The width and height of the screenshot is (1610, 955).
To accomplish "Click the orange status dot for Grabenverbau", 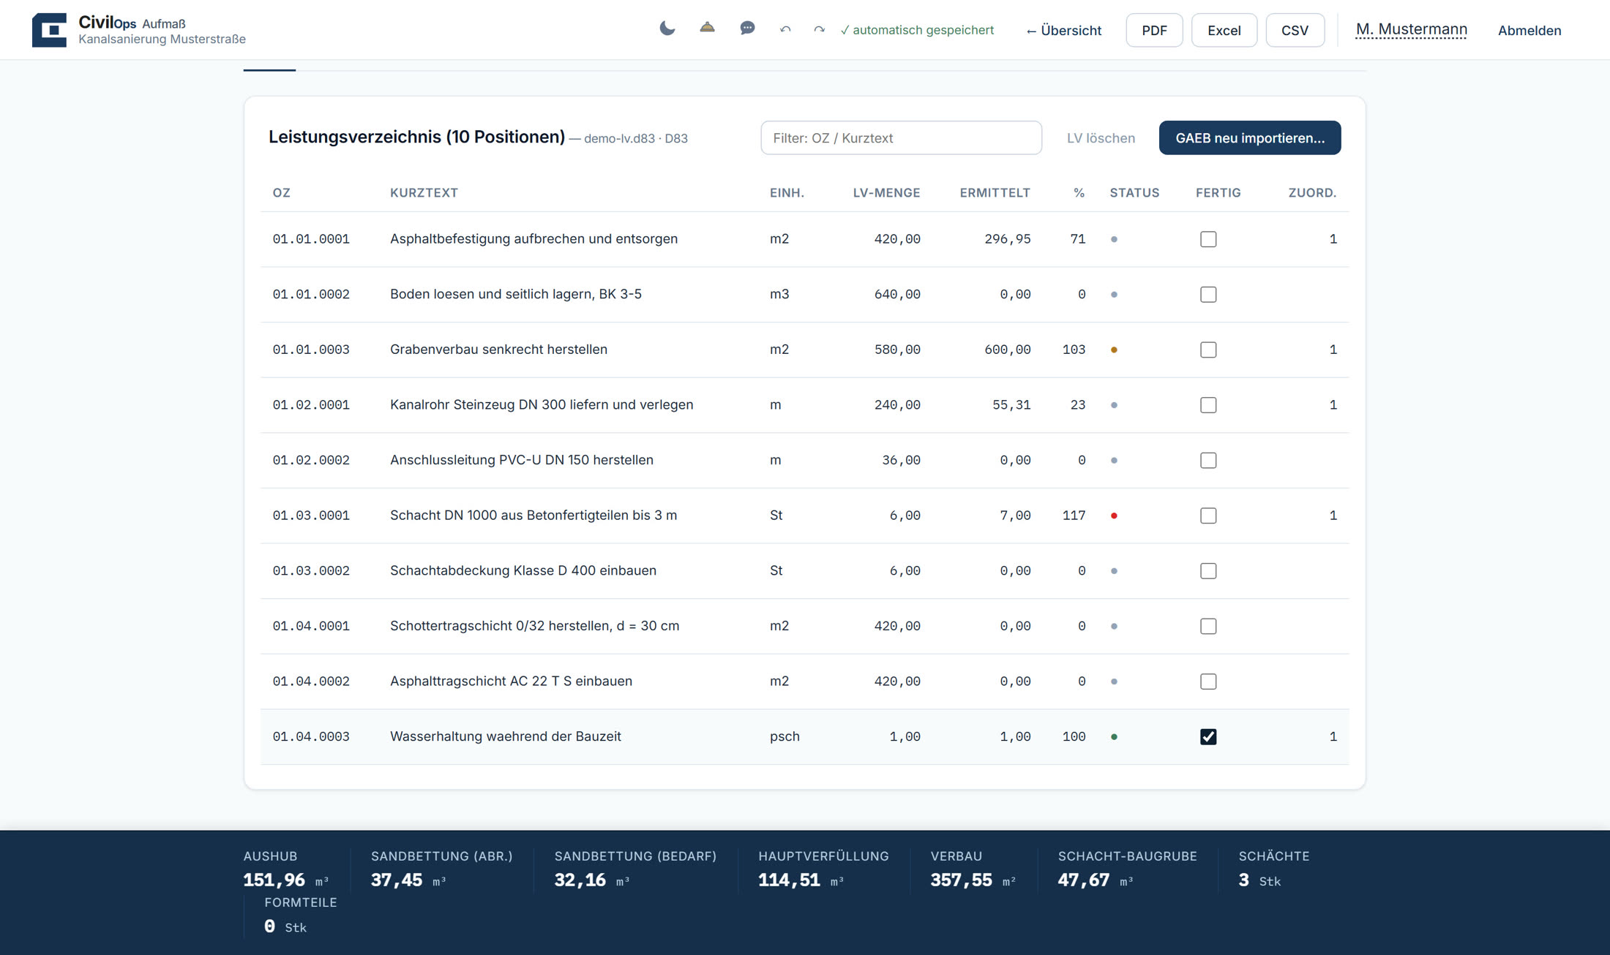I will [x=1114, y=350].
